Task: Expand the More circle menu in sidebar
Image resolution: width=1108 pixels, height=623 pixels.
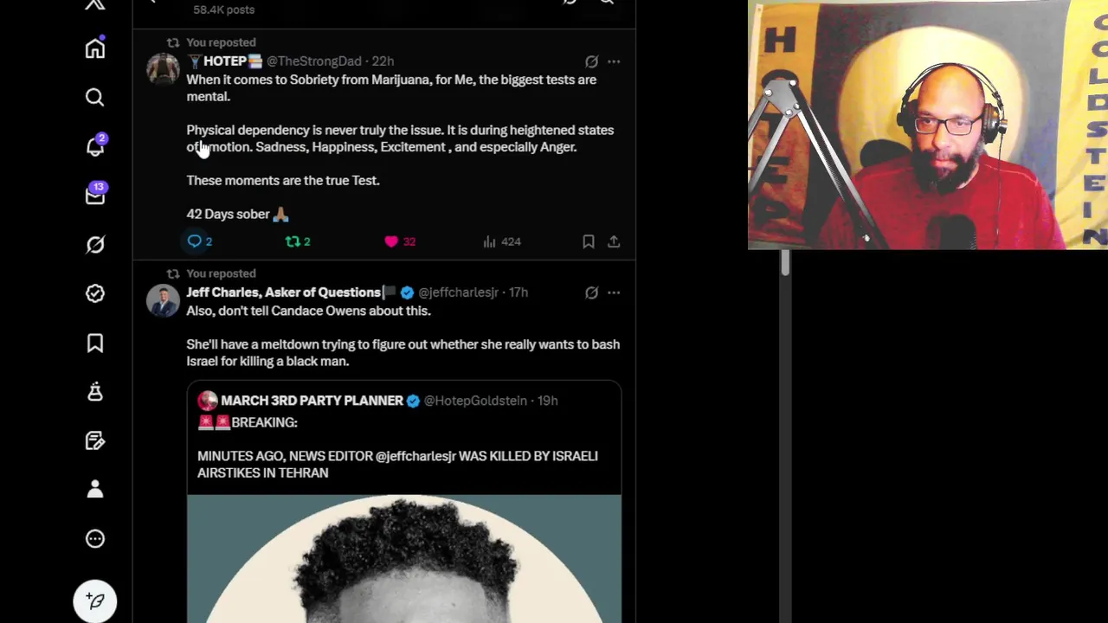Action: point(95,539)
